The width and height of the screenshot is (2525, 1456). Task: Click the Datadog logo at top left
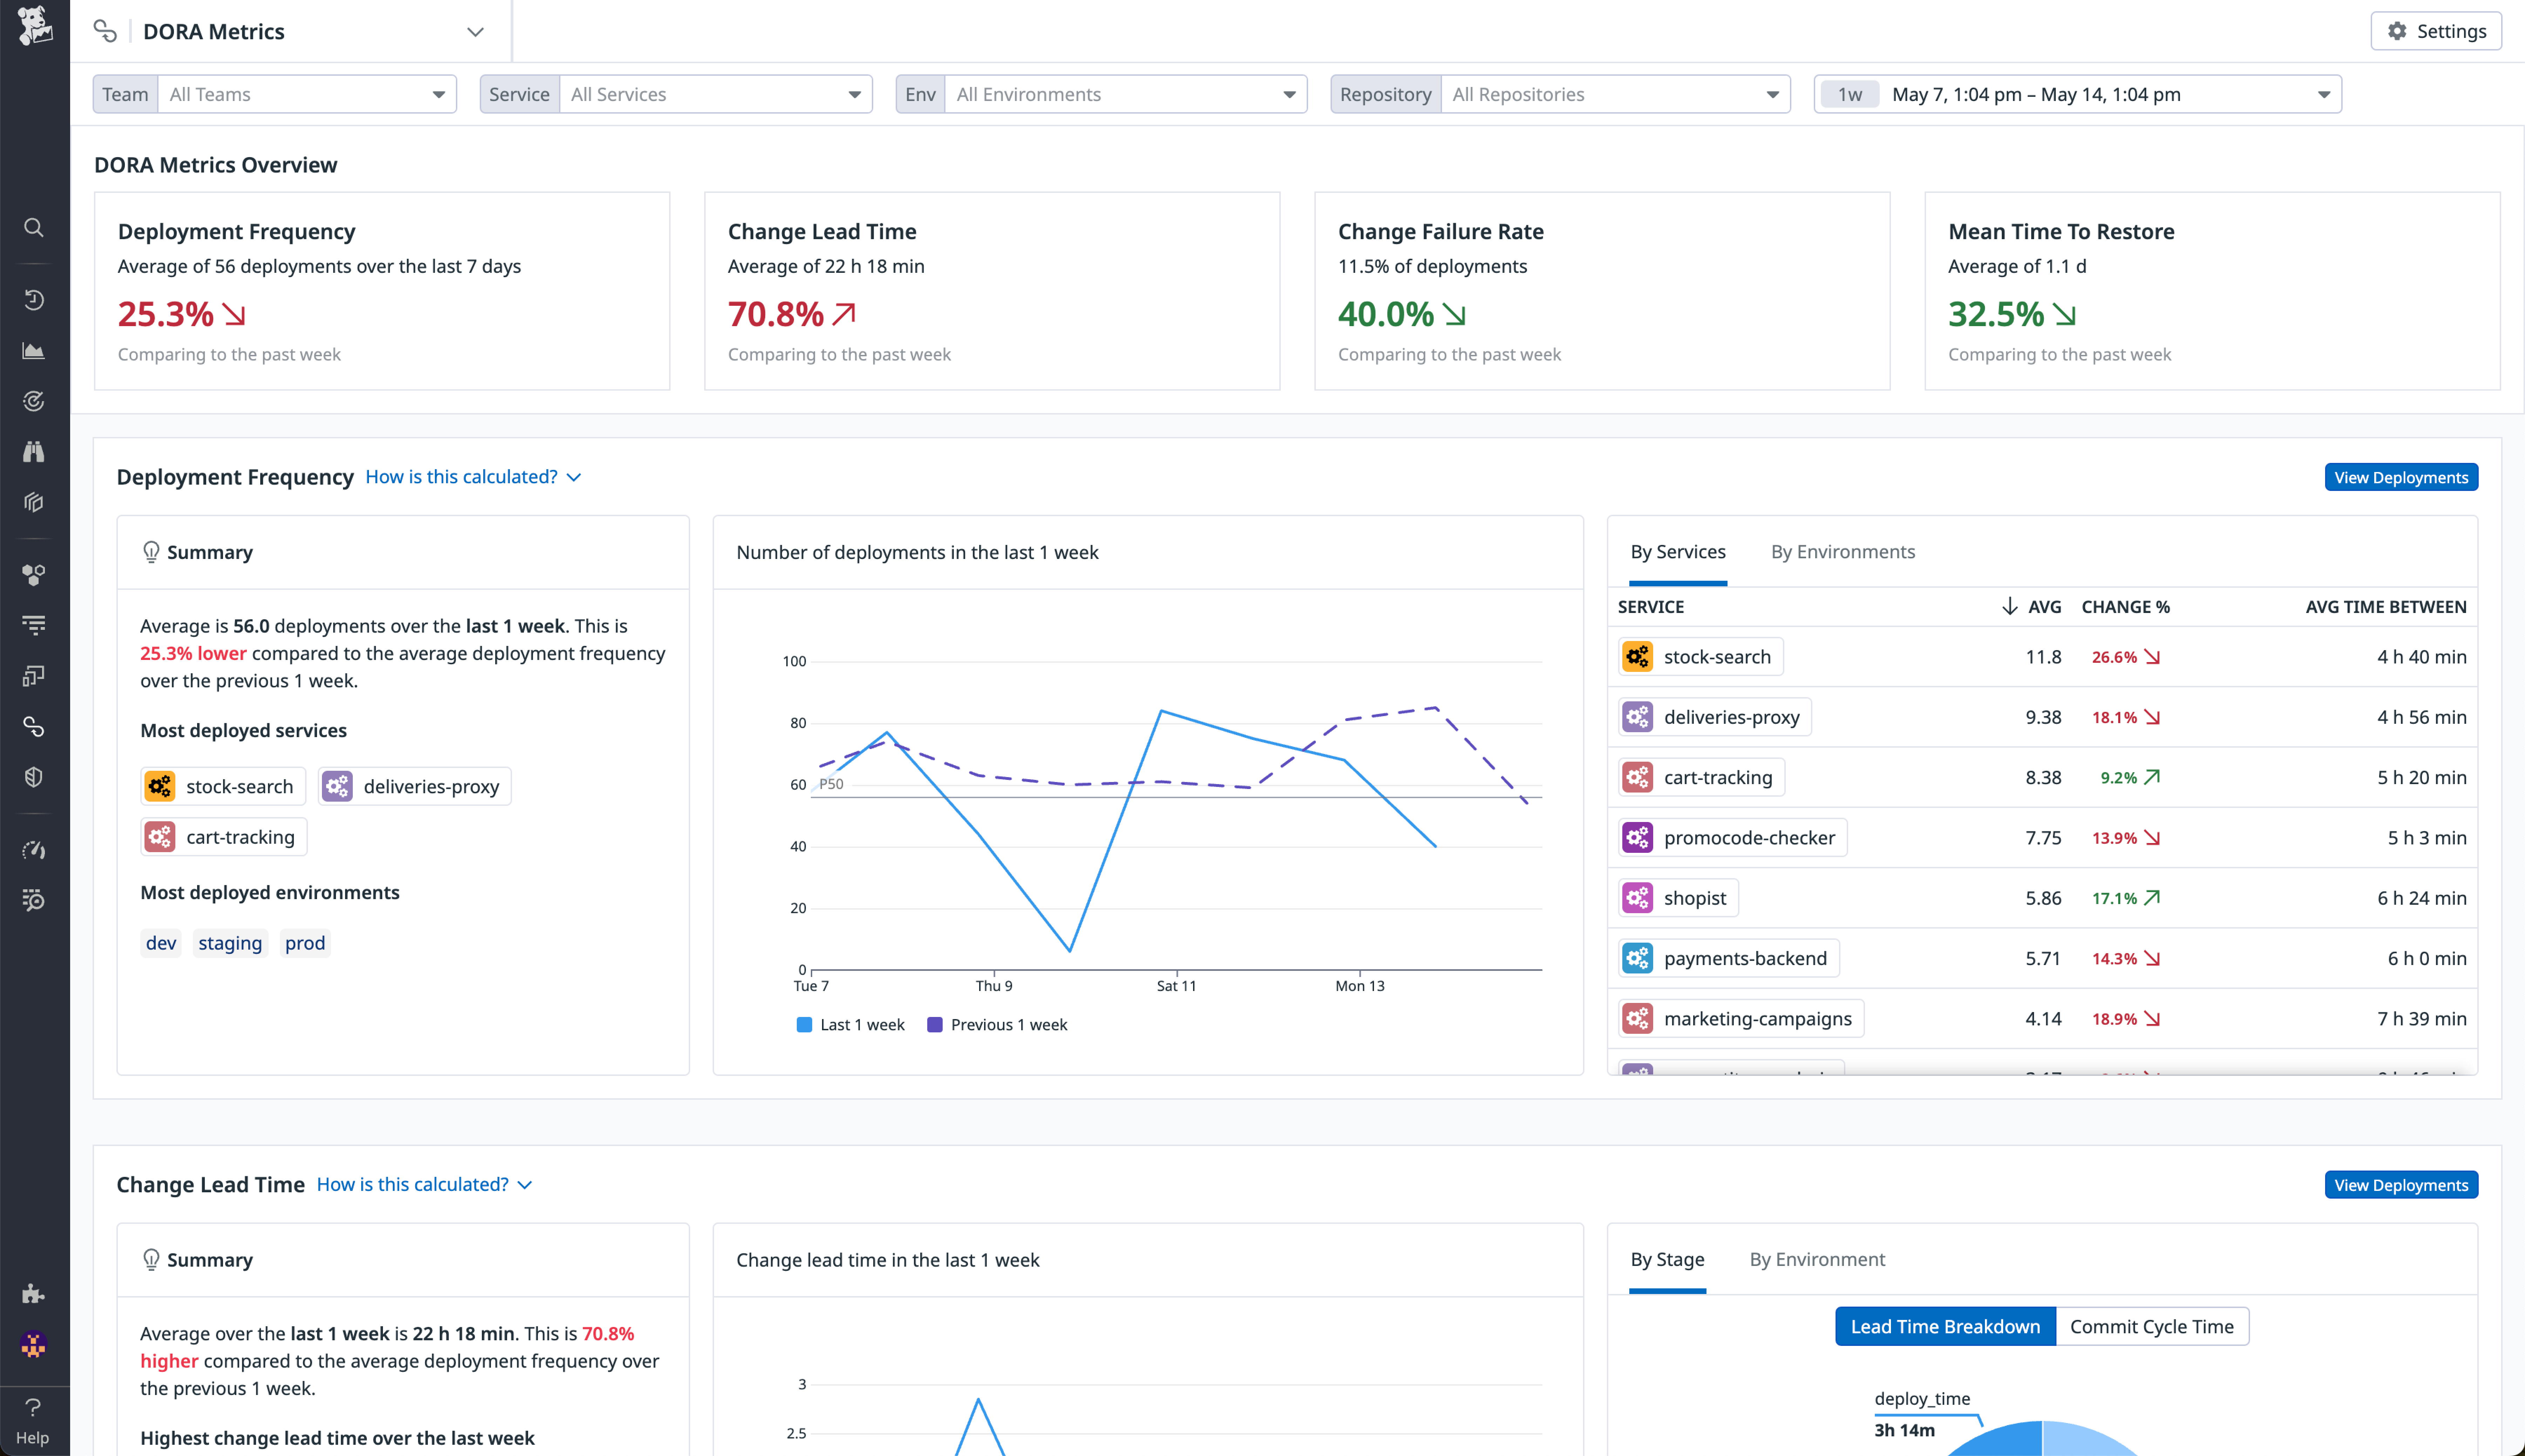point(34,27)
